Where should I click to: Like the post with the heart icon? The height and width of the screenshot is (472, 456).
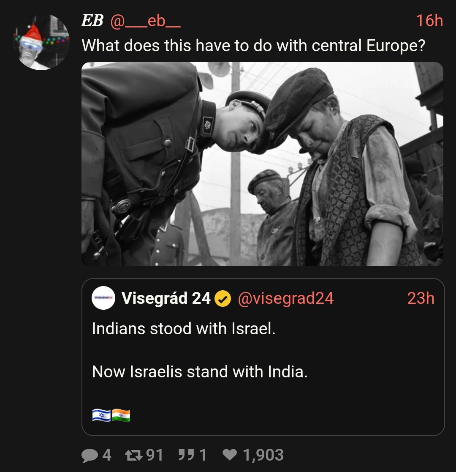tap(229, 455)
